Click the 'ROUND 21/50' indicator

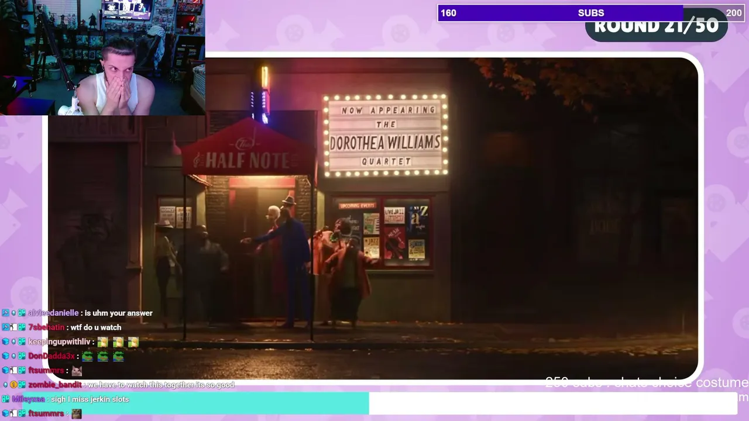pyautogui.click(x=657, y=26)
